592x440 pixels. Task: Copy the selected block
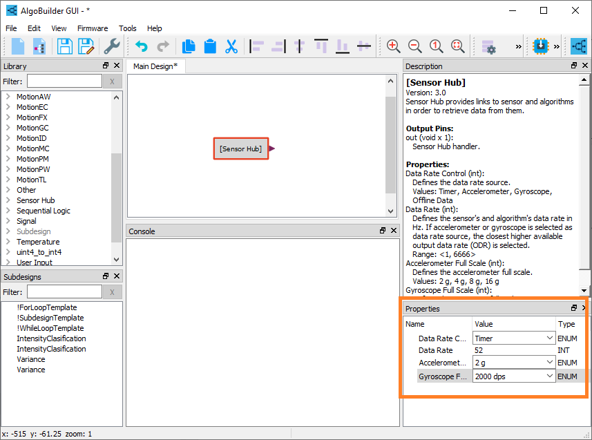[189, 46]
